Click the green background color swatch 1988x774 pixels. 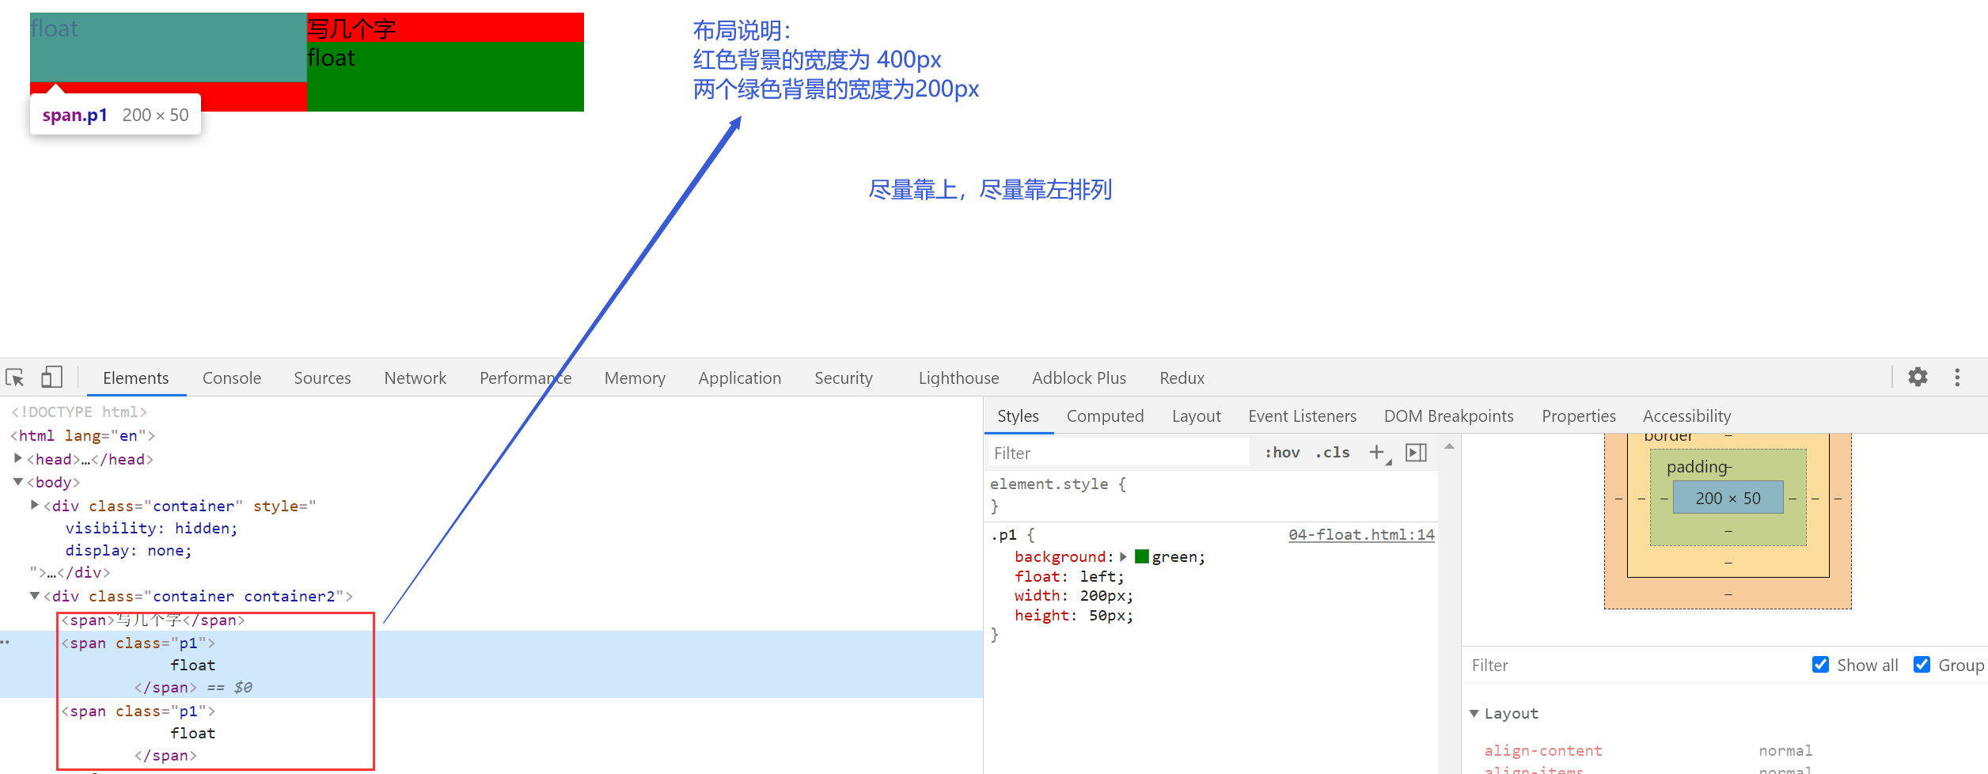[1141, 556]
